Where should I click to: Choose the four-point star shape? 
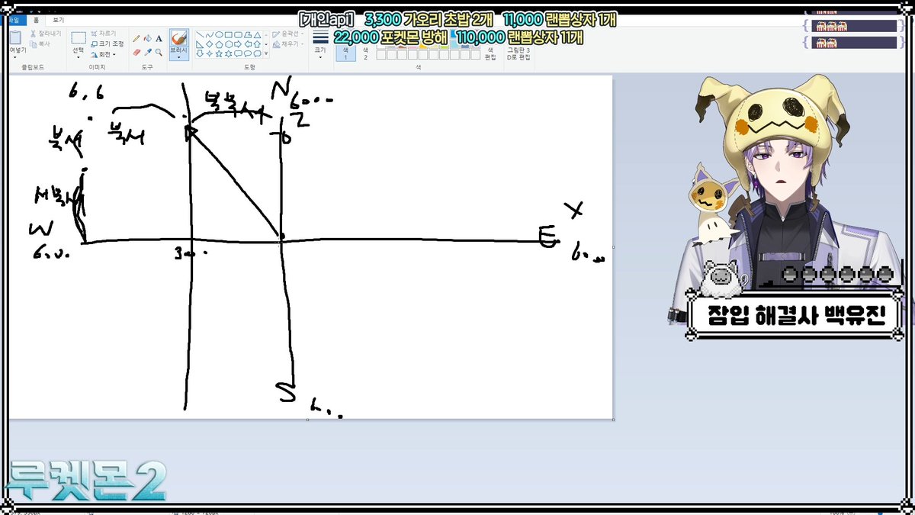point(209,53)
